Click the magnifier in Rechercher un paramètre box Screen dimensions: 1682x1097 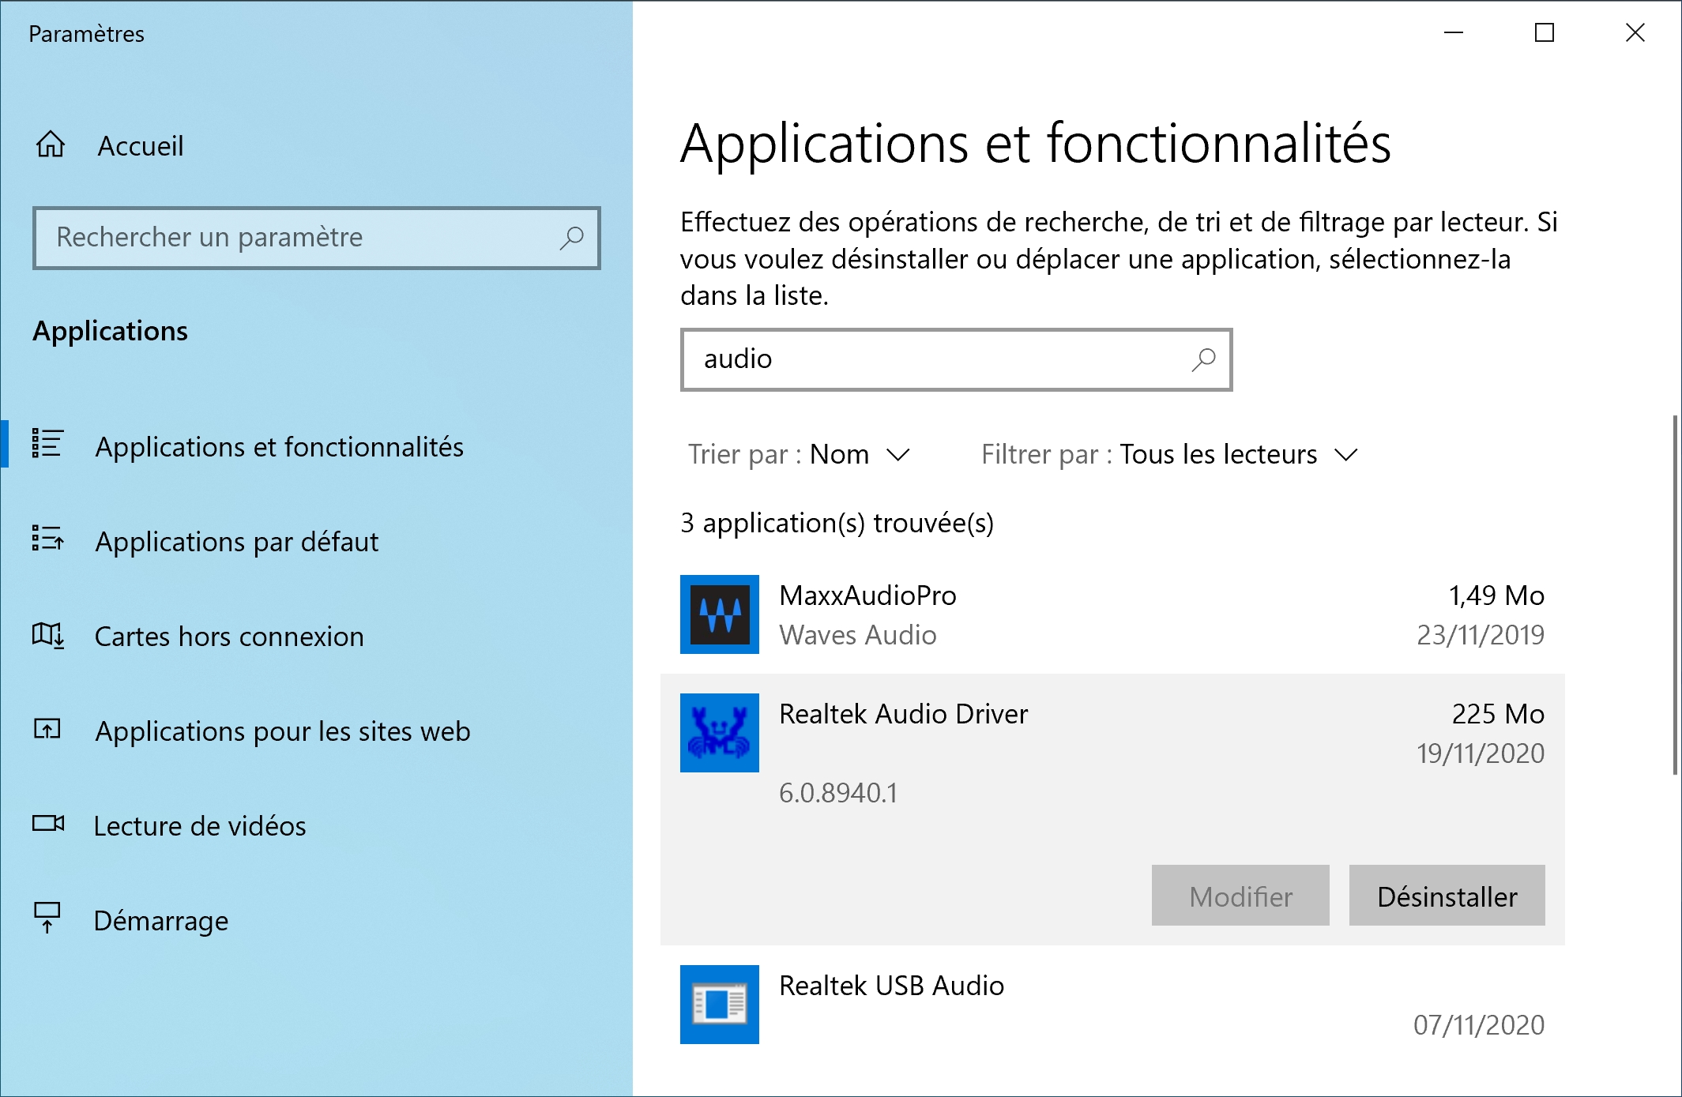pos(571,238)
